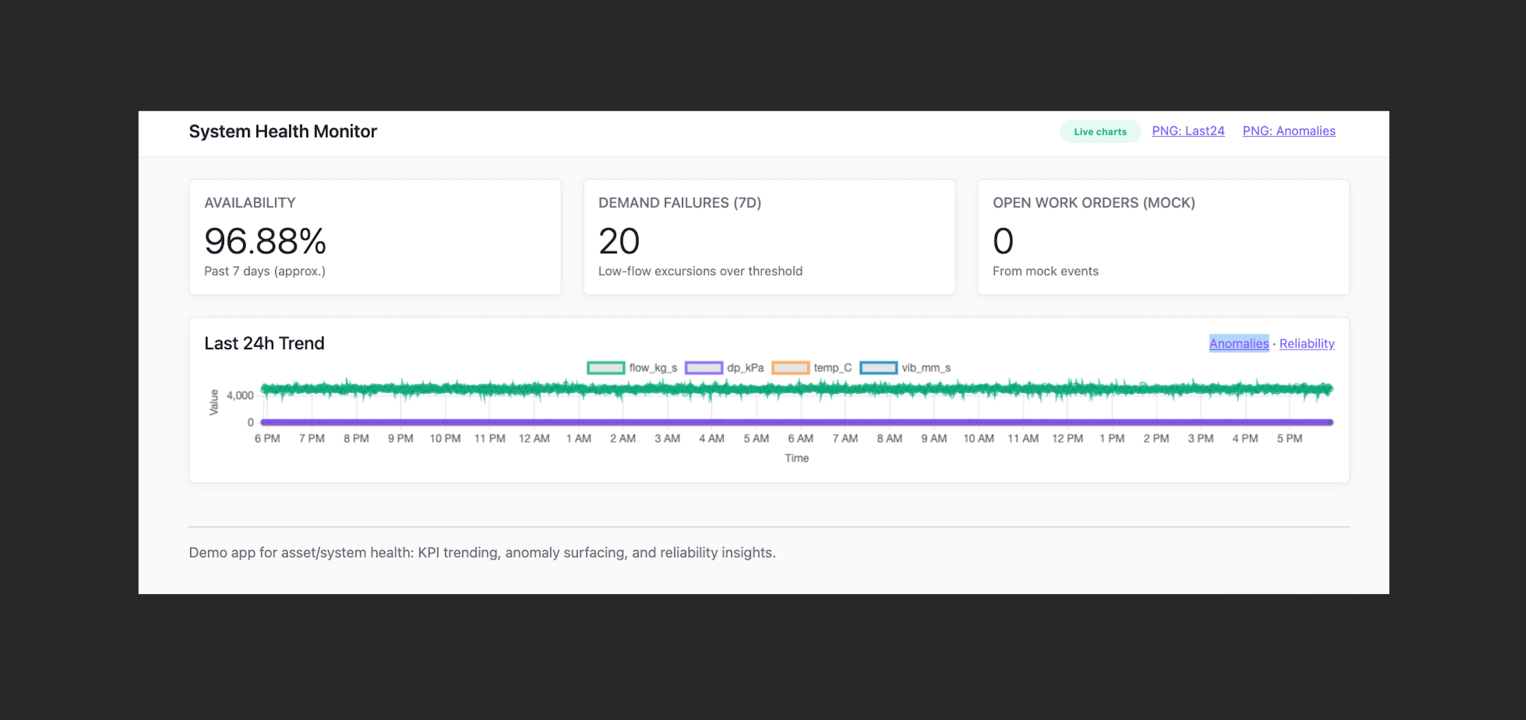
Task: Toggle dp_kPa legend color box
Action: point(703,368)
